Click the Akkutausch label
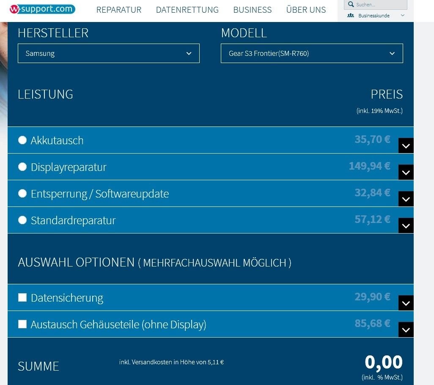 (57, 140)
